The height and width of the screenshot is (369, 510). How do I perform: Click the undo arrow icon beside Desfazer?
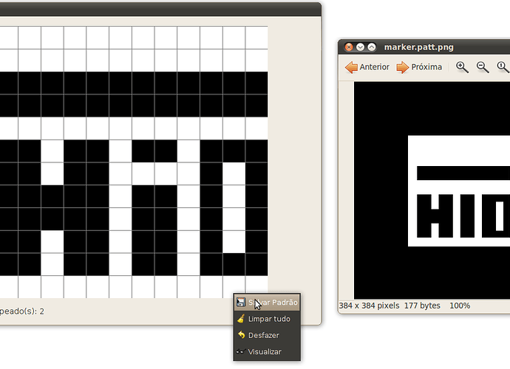(241, 335)
